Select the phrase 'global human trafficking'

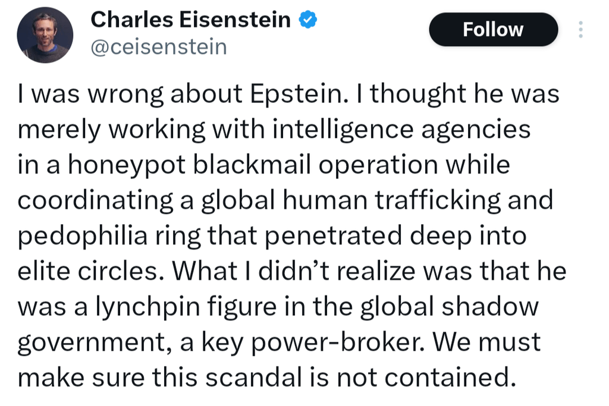click(351, 201)
